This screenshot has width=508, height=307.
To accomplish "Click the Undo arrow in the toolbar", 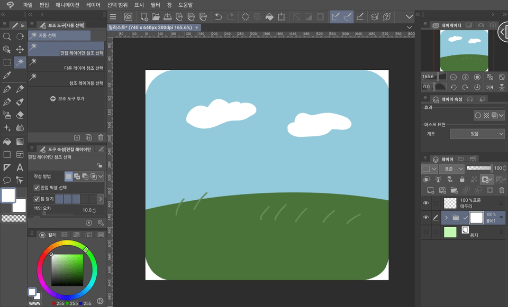I will coord(218,16).
